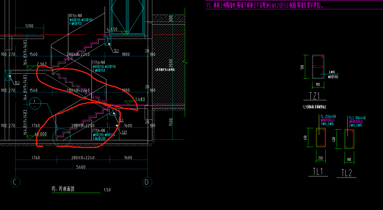Click the TZ structure elevation note below TZ1
The height and width of the screenshot is (210, 383).
[x=314, y=107]
